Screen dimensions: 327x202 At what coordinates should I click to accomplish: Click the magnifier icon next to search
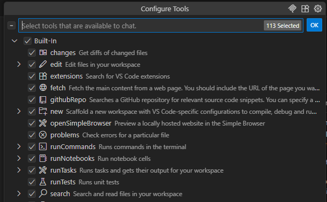[43, 193]
